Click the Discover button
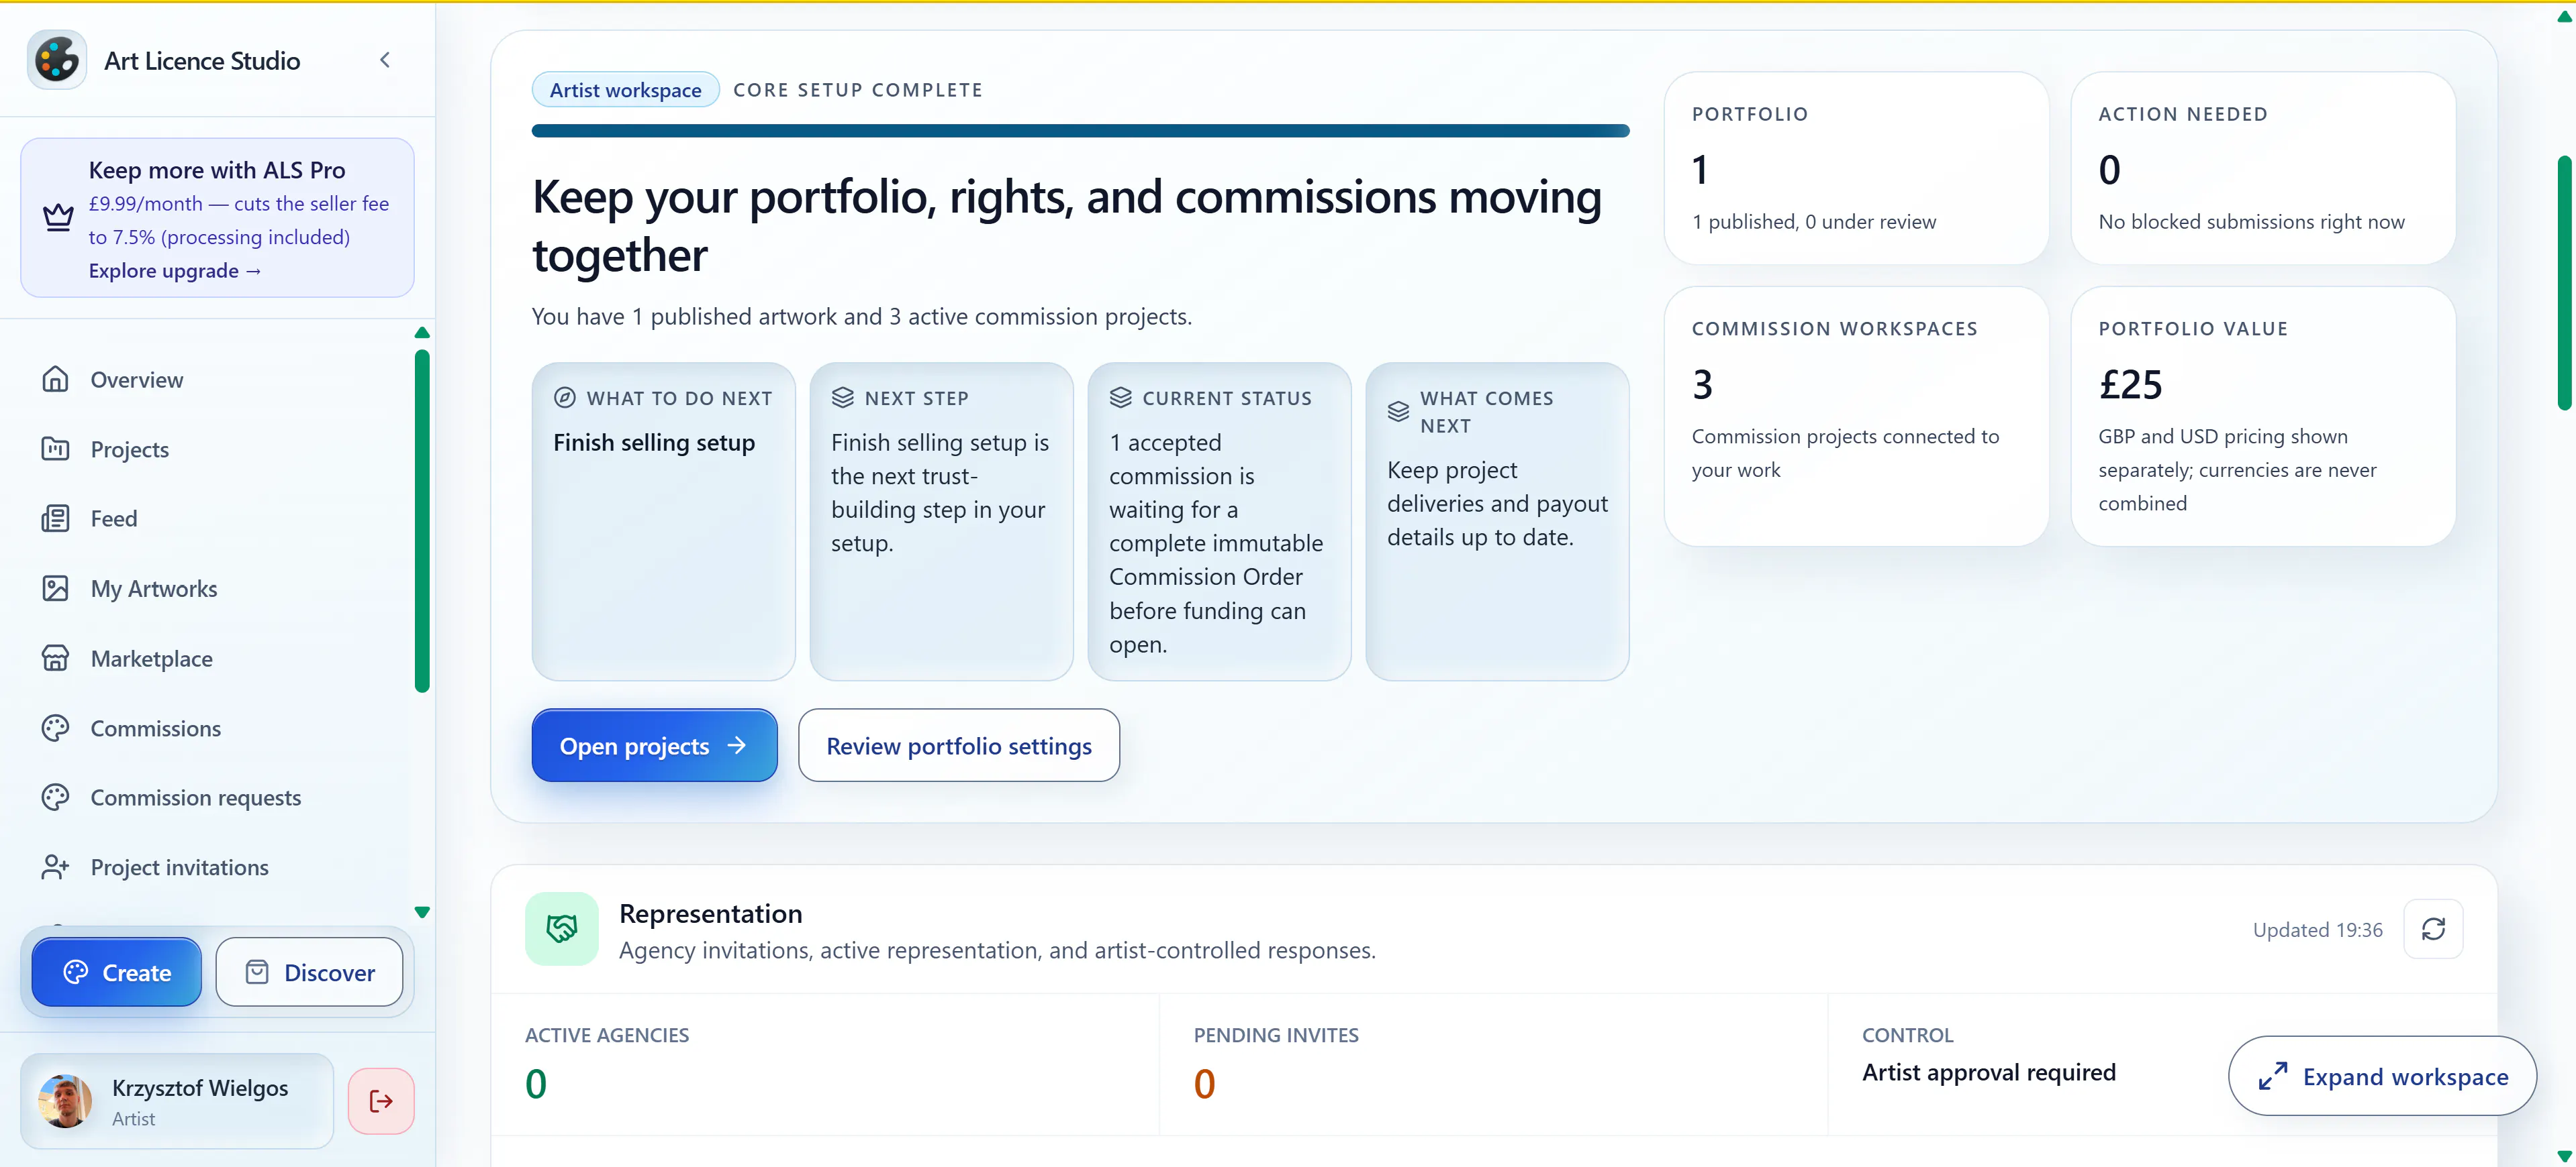Viewport: 2576px width, 1167px height. [x=309, y=972]
